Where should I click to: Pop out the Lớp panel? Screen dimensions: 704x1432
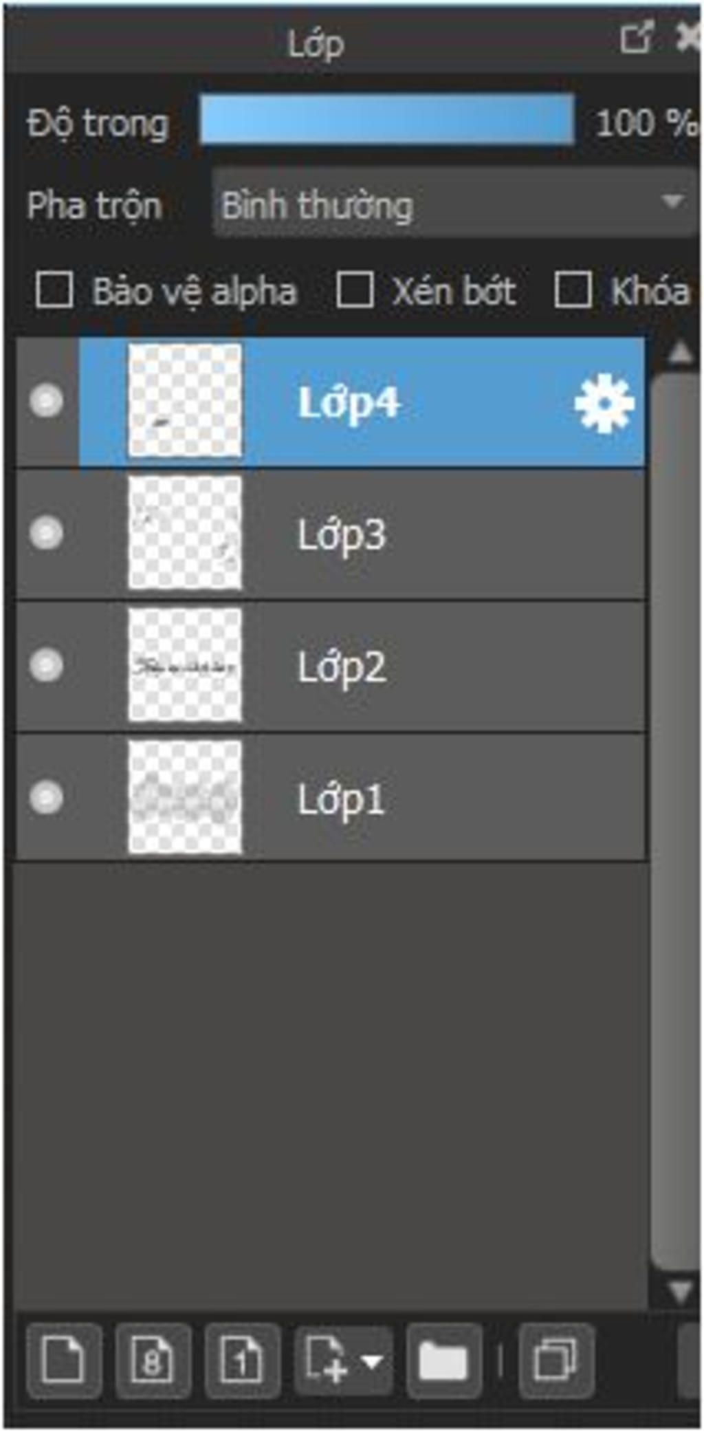point(636,38)
